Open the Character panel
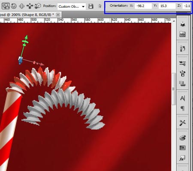The width and height of the screenshot is (193, 171). (x=182, y=98)
